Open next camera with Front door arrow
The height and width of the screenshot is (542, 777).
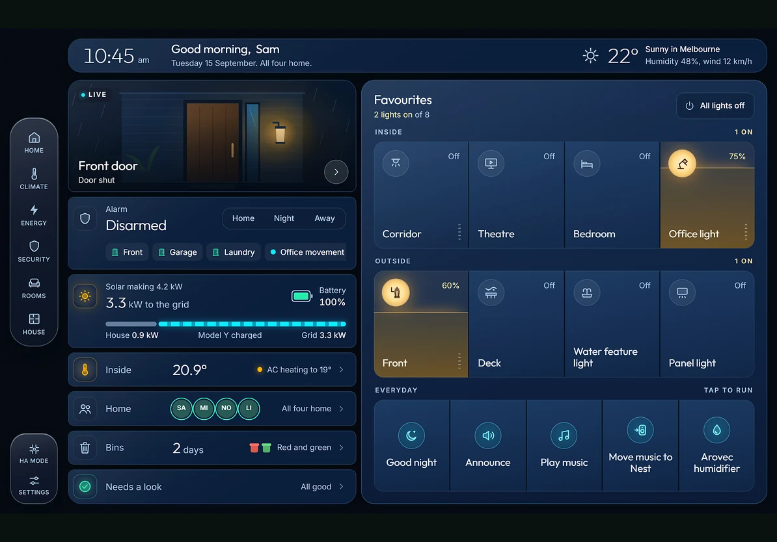[336, 172]
